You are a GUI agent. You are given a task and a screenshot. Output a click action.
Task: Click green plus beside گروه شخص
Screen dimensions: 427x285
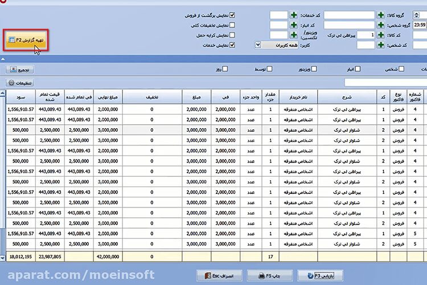click(x=381, y=25)
